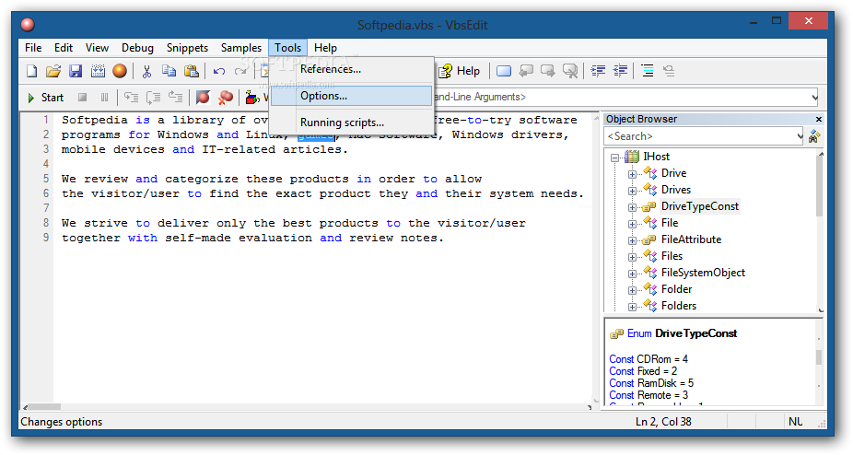
Task: Clear all bookmarks icon
Action: pyautogui.click(x=570, y=71)
